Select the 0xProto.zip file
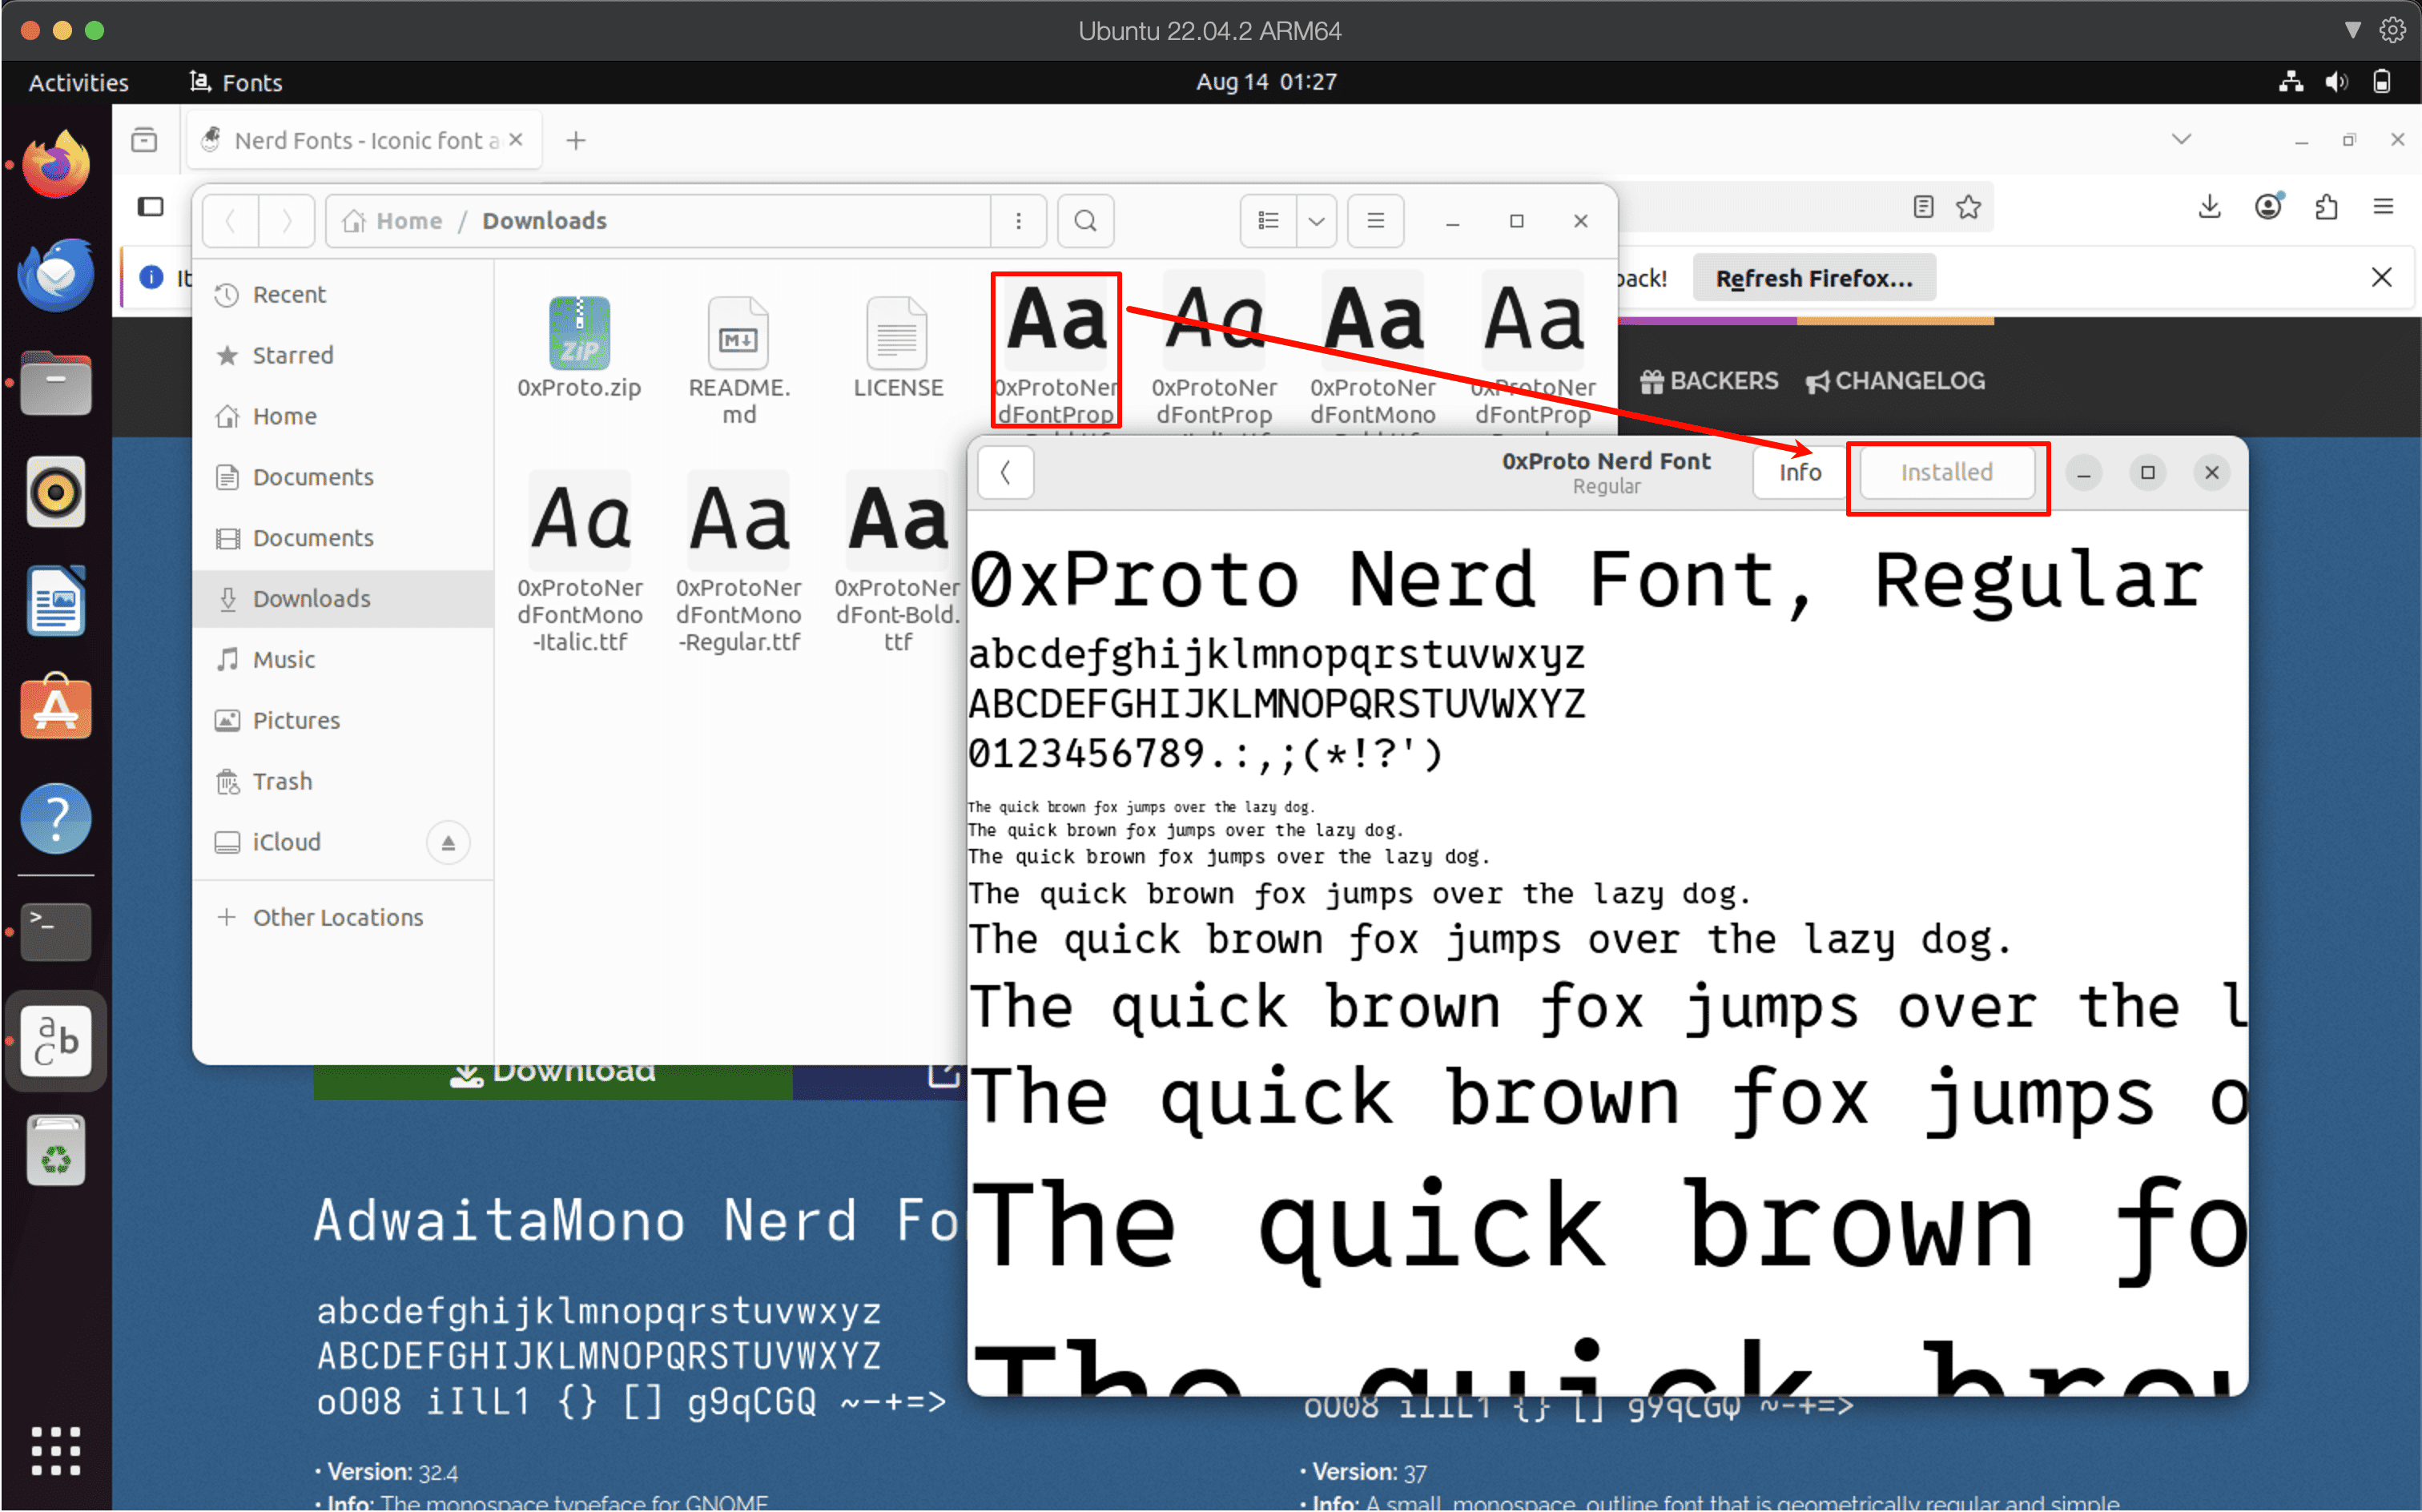This screenshot has height=1512, width=2422. 579,345
